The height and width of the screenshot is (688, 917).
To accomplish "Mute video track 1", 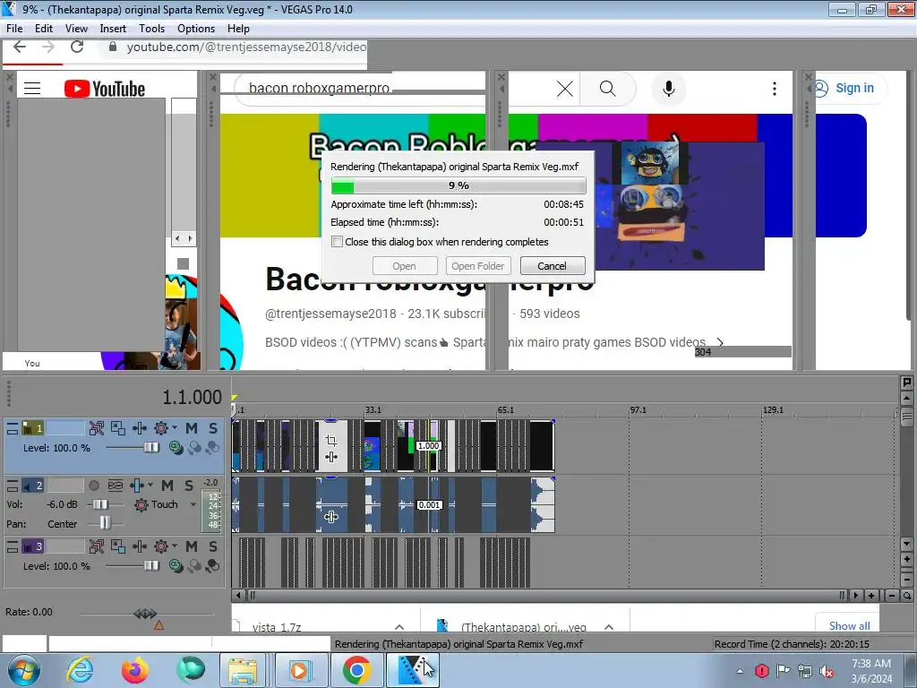I will 192,428.
